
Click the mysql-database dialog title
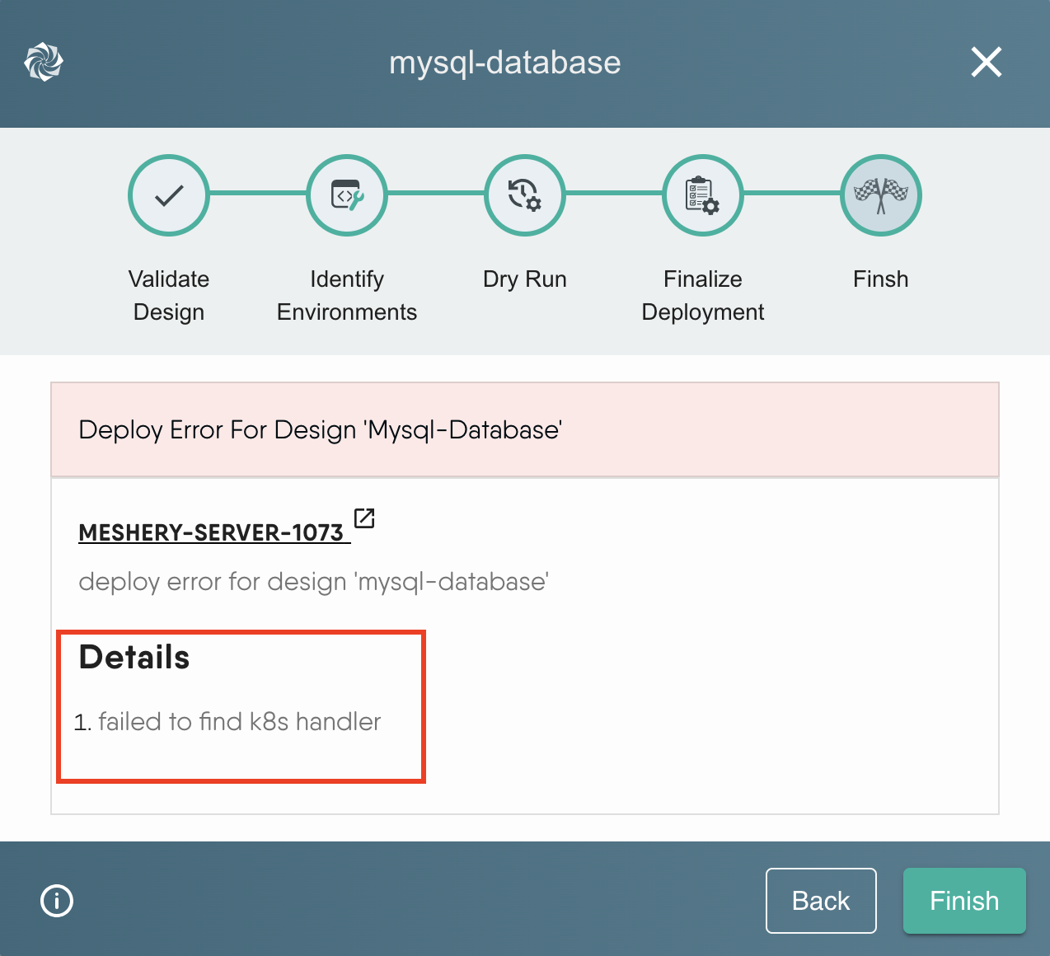coord(504,63)
